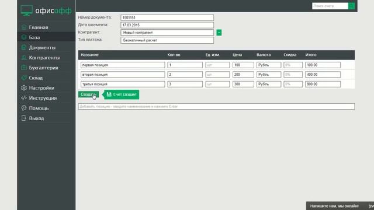Click the База icon in sidebar
Viewport: 374px width, 210px height.
[24, 37]
